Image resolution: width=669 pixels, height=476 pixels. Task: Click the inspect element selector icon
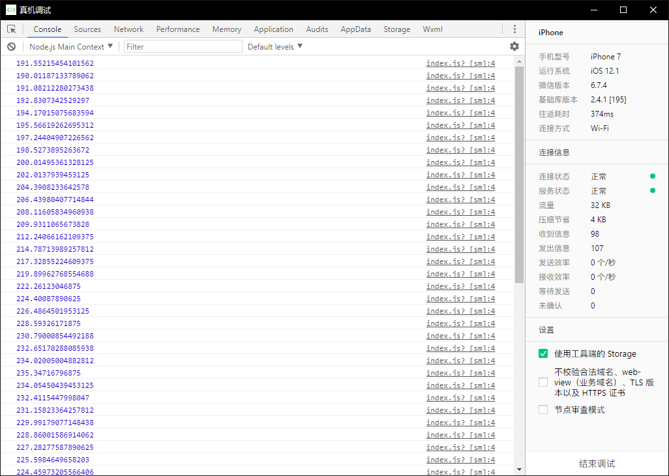(12, 29)
